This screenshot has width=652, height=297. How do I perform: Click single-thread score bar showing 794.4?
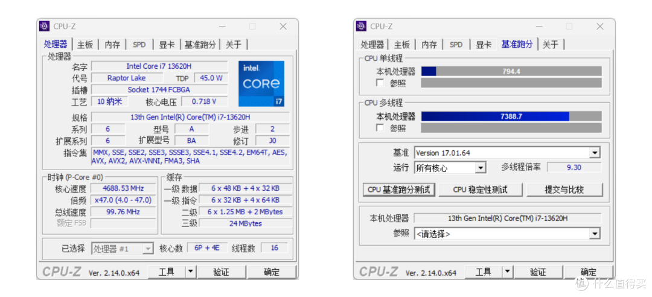tap(511, 71)
